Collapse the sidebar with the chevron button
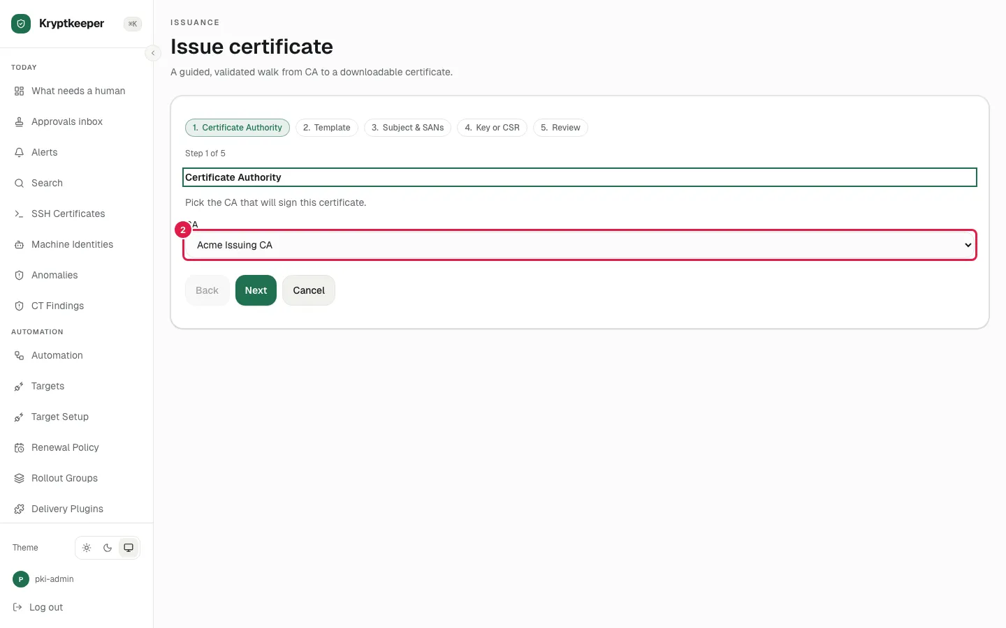Image resolution: width=1006 pixels, height=628 pixels. click(x=153, y=53)
